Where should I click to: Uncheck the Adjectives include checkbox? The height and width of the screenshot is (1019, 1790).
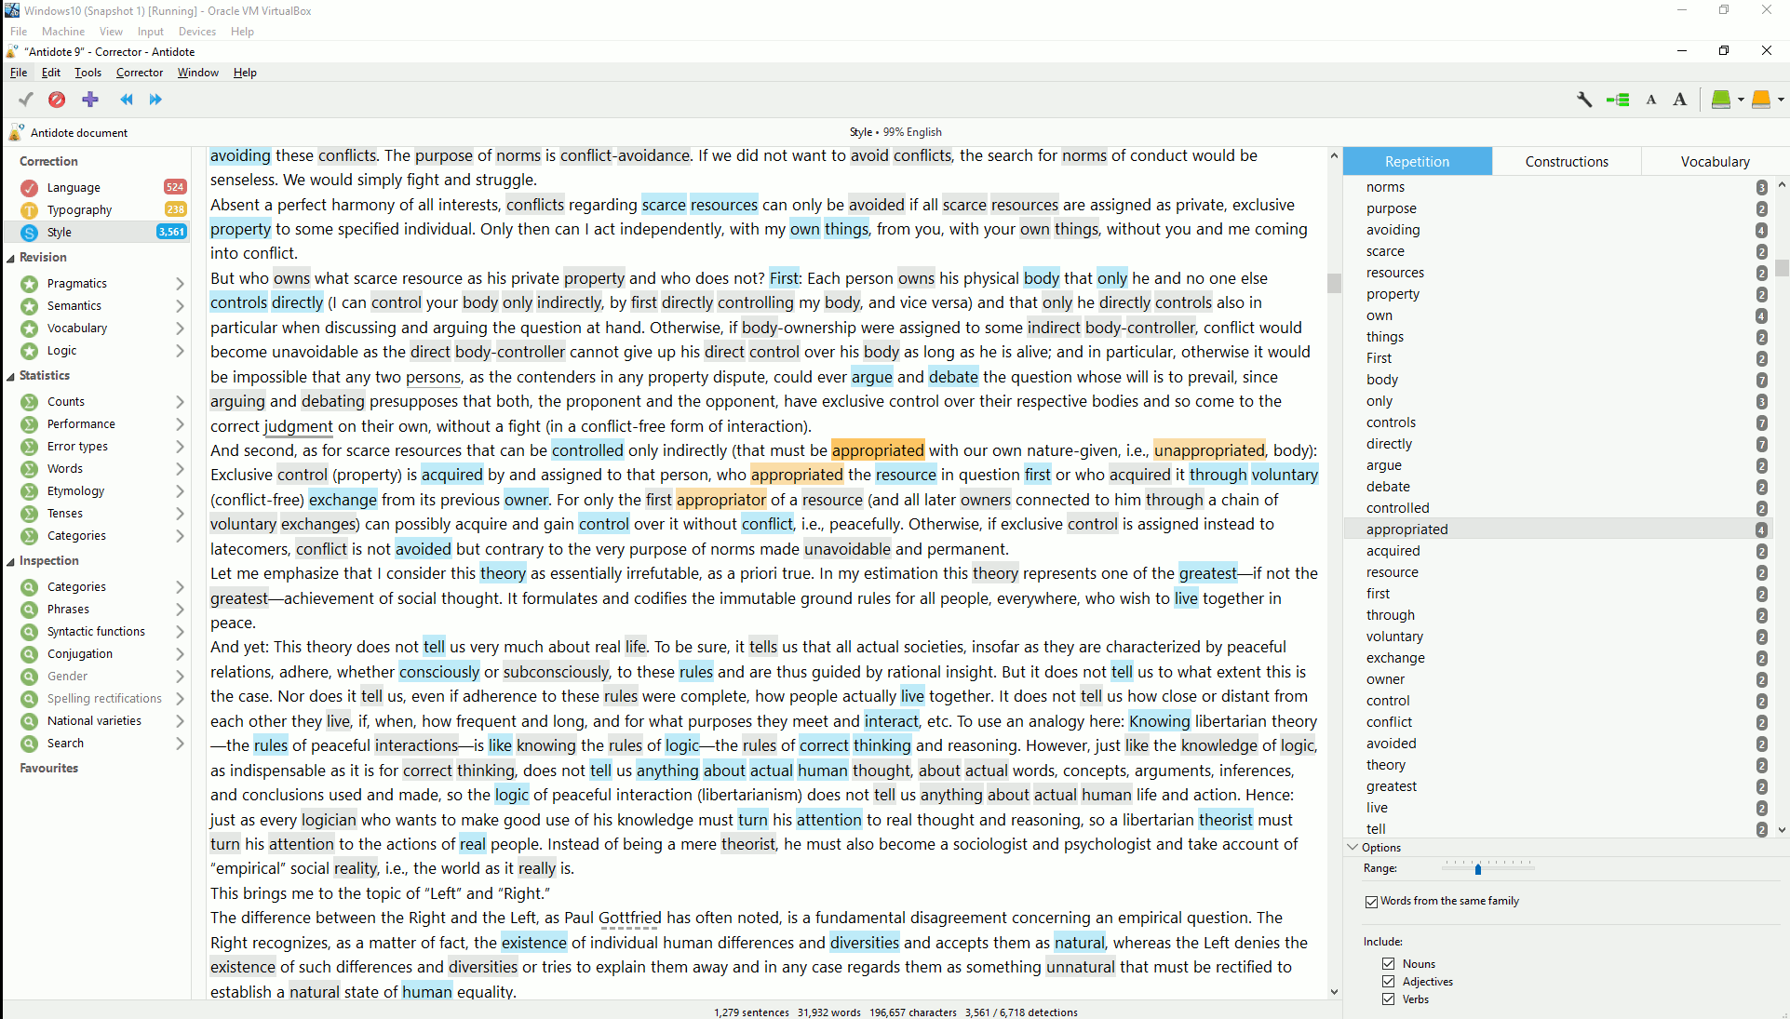(1389, 982)
